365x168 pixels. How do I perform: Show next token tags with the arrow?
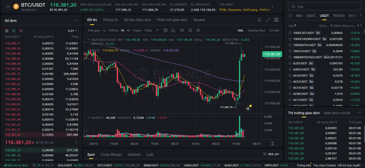pos(272,7)
